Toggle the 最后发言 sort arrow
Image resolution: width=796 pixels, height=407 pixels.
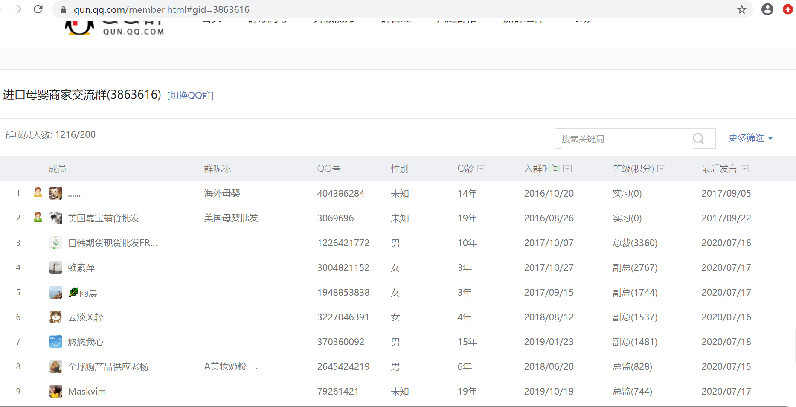[745, 169]
